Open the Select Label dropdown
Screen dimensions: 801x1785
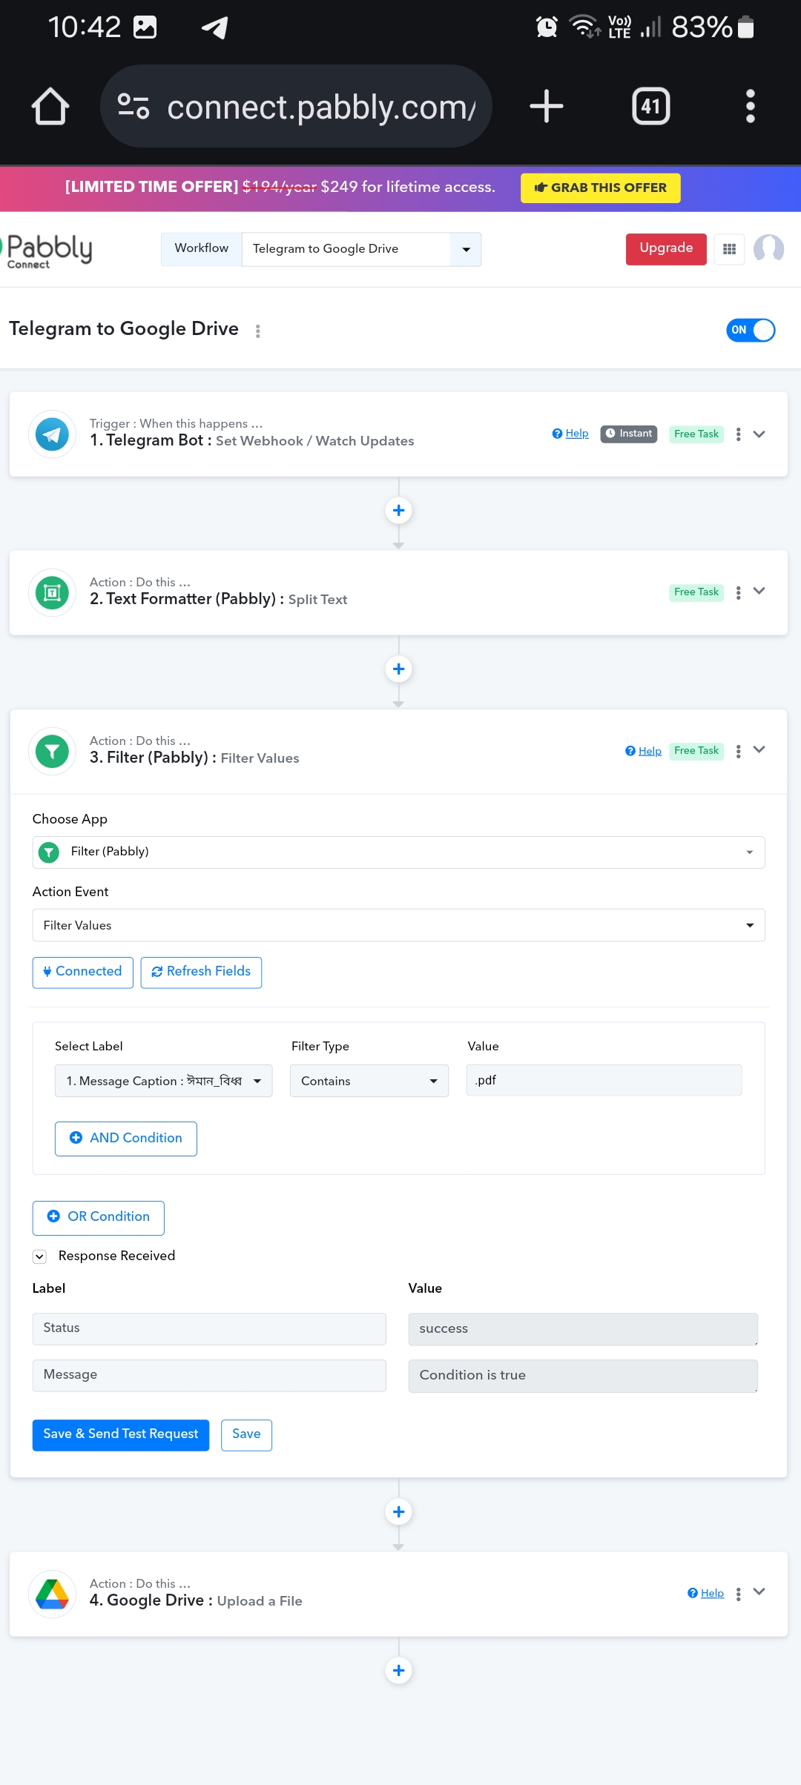click(x=163, y=1081)
